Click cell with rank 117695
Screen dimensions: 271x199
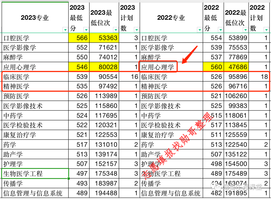[x=104, y=115]
